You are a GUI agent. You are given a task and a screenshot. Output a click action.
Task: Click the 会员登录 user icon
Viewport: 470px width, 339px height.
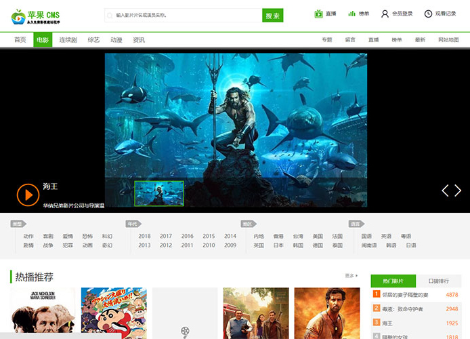pyautogui.click(x=385, y=14)
